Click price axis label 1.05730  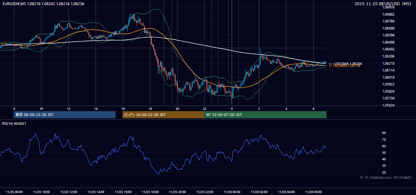coord(388,98)
